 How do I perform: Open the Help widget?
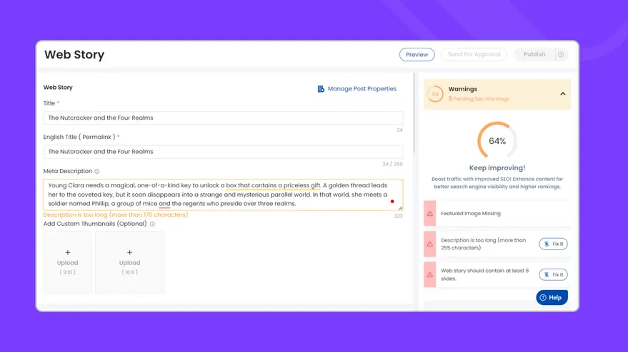[x=552, y=298]
